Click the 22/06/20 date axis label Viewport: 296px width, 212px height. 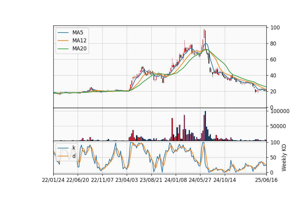click(x=78, y=180)
